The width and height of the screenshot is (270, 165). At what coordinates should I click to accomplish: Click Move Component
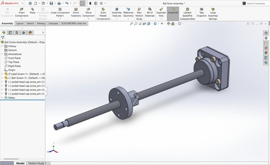(89, 13)
